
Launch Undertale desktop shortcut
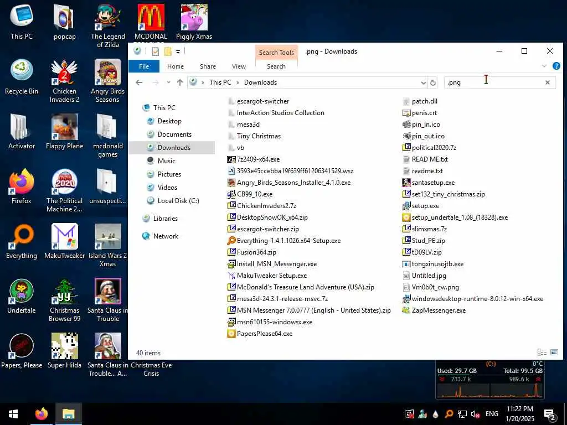click(x=22, y=297)
